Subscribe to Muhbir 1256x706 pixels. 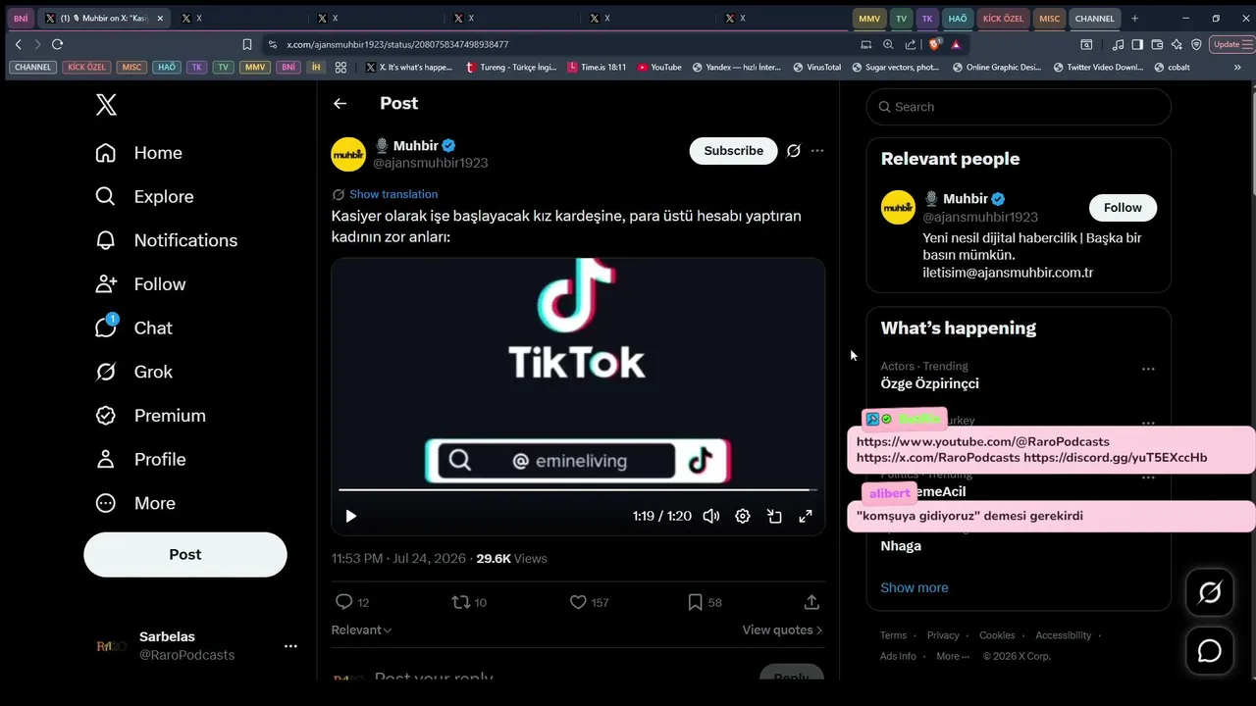pos(733,151)
